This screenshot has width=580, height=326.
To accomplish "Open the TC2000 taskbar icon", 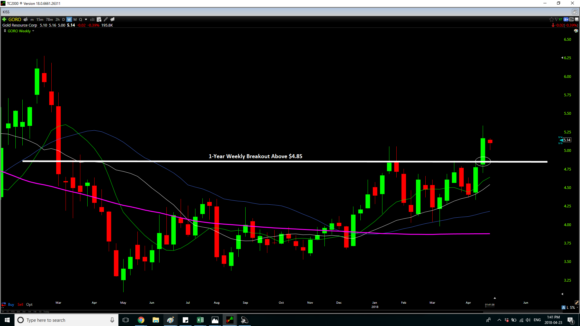I will pos(230,320).
